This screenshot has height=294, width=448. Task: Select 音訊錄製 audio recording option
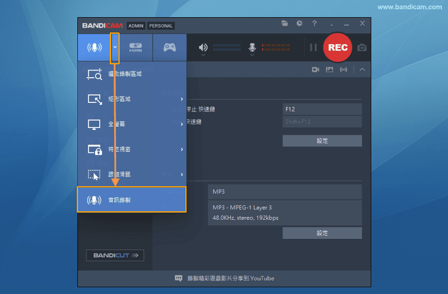(x=132, y=200)
